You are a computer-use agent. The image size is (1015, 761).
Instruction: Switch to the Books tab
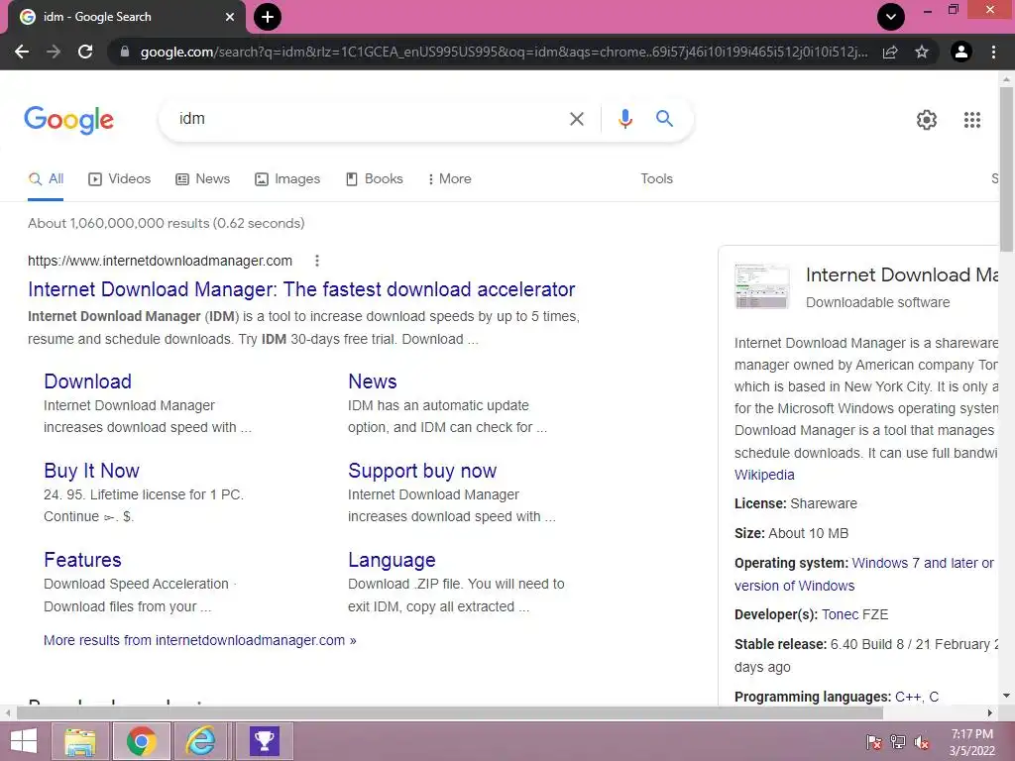click(375, 179)
